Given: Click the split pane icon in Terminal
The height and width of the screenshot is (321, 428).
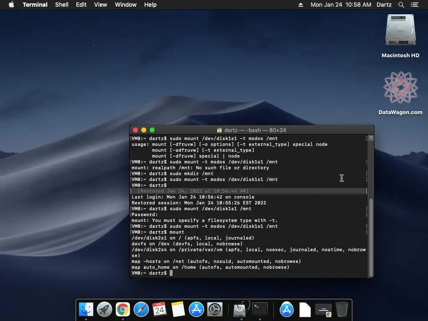Looking at the screenshot, I should coord(371,138).
